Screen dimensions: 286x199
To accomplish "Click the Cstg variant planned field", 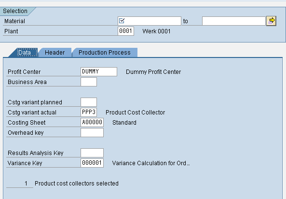I will pyautogui.click(x=89, y=102).
